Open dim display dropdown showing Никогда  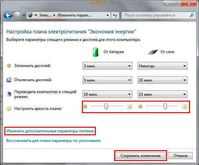tap(162, 66)
